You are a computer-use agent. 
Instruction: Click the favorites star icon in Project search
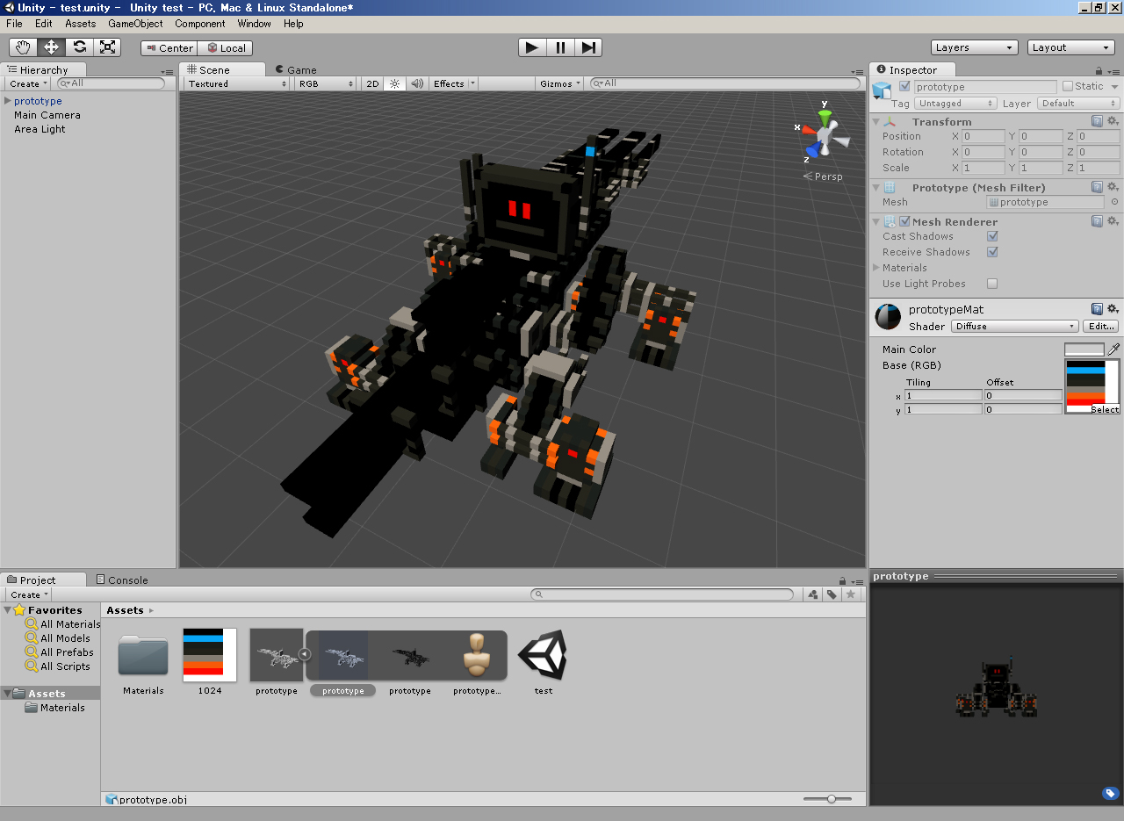[x=850, y=594]
